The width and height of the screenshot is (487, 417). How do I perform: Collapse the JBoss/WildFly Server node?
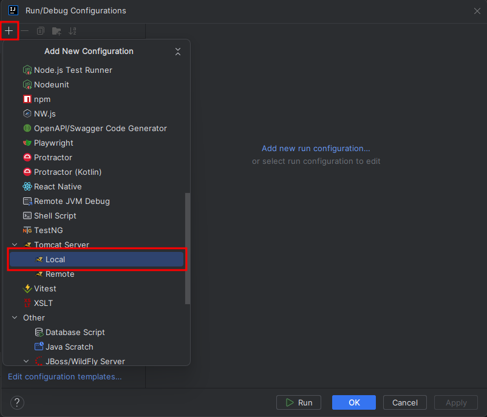coord(26,361)
